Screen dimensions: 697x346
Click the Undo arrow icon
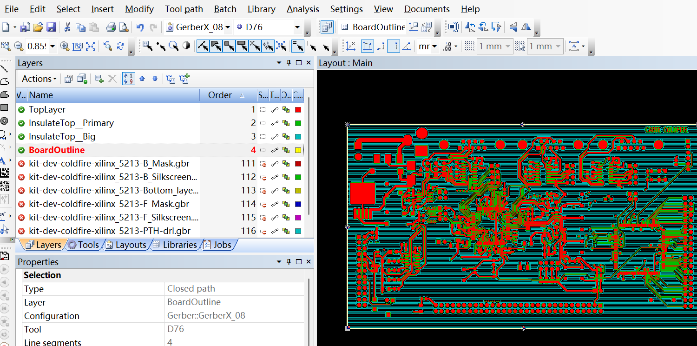click(x=140, y=27)
